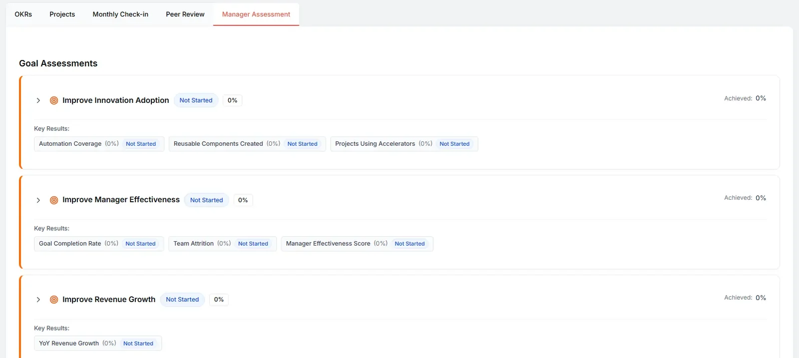Click Achieved 0% for Improve Revenue Growth
Viewport: 799px width, 358px height.
pos(745,298)
